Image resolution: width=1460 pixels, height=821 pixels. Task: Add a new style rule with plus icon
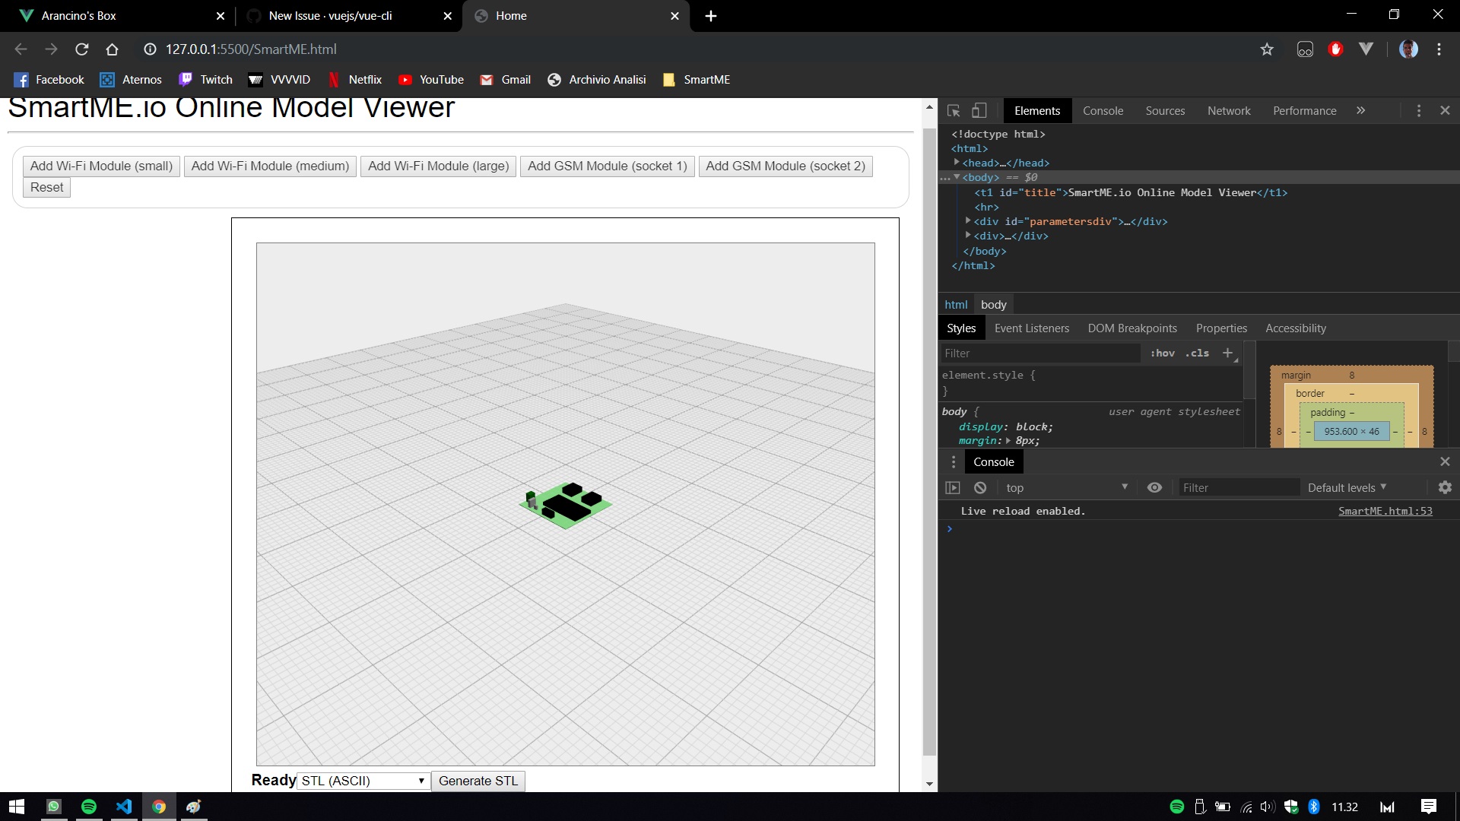click(1227, 353)
